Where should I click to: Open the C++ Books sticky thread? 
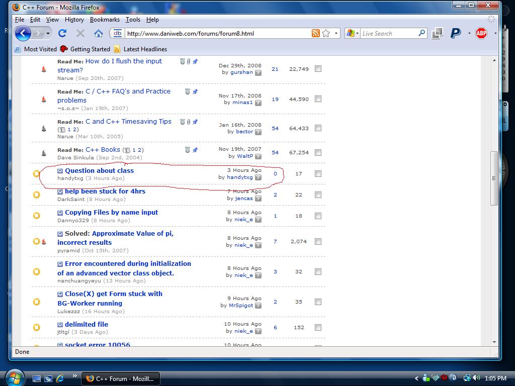click(103, 150)
